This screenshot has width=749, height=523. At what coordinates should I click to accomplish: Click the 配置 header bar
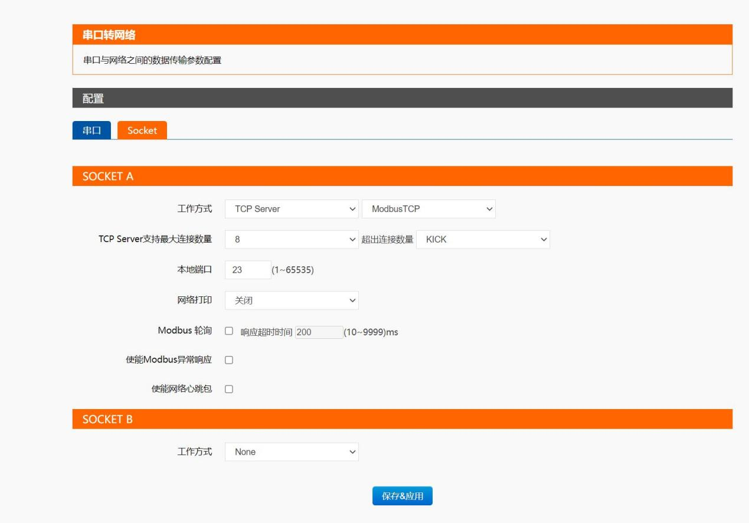tap(93, 99)
